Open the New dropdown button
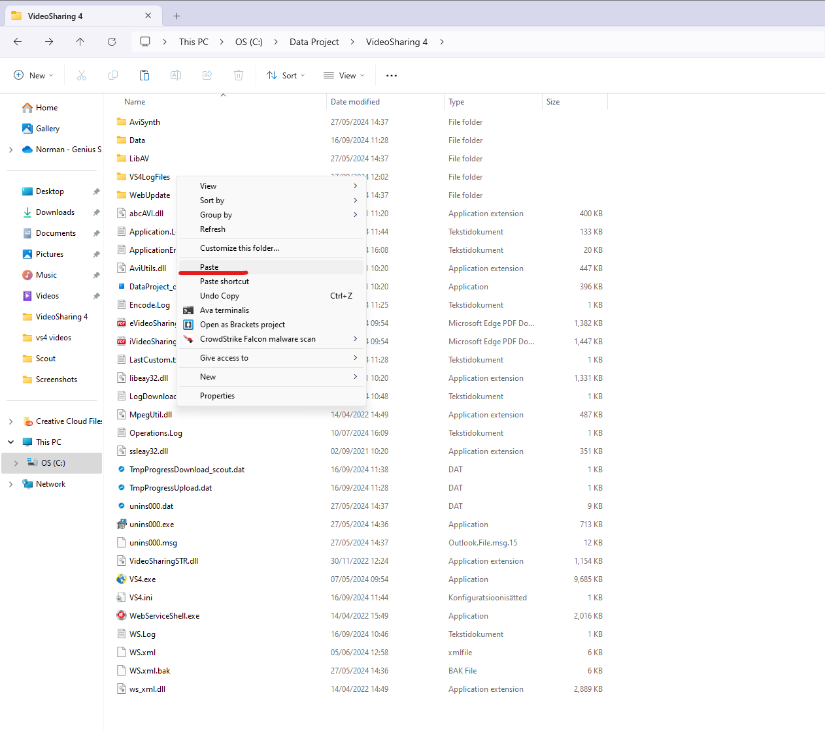 pos(33,76)
